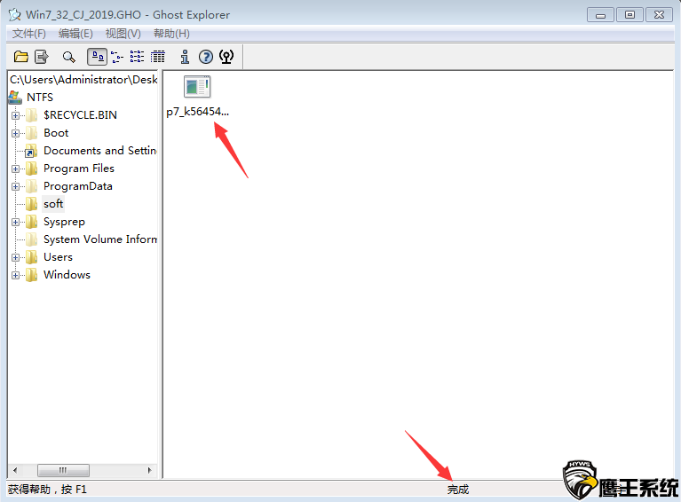This screenshot has width=681, height=502.
Task: Open the 视图(V) menu
Action: tap(123, 34)
